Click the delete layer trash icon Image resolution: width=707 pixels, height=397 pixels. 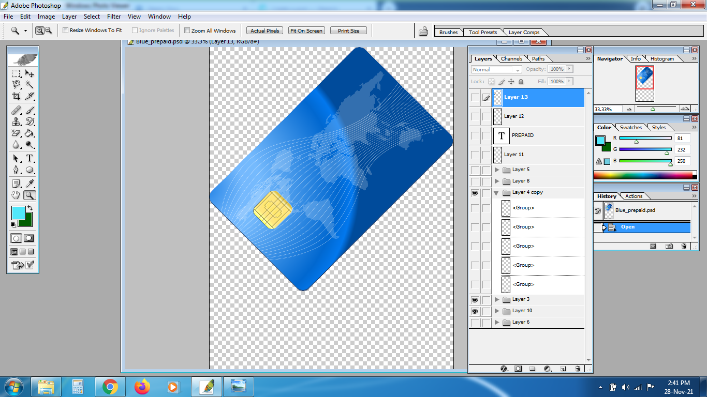[578, 369]
